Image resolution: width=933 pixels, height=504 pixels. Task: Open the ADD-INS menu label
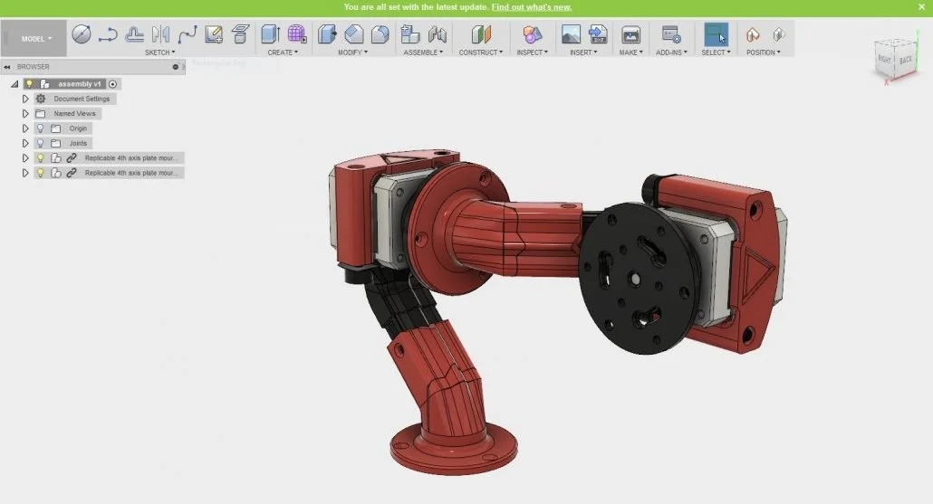tap(671, 52)
